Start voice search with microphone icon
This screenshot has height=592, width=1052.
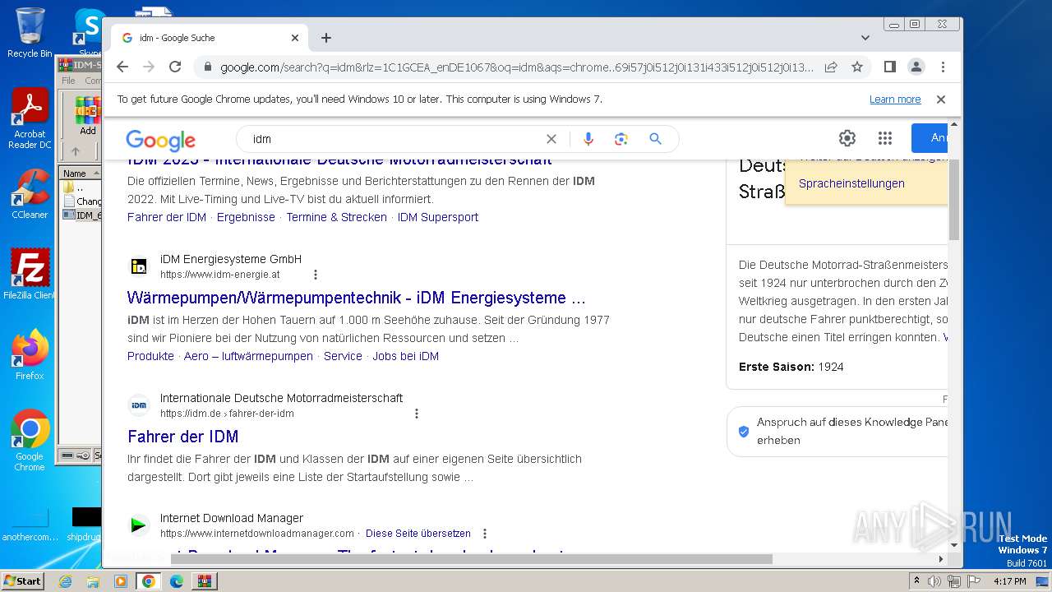pyautogui.click(x=588, y=139)
